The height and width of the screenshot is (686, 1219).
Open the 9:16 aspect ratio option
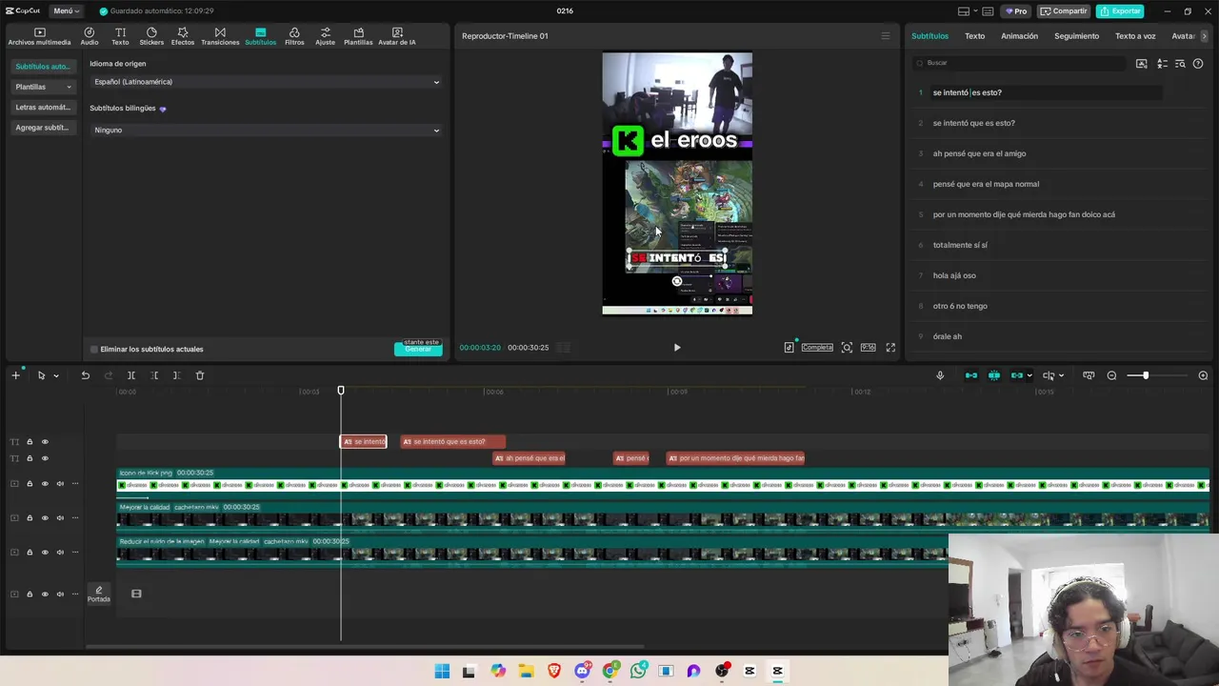point(868,348)
